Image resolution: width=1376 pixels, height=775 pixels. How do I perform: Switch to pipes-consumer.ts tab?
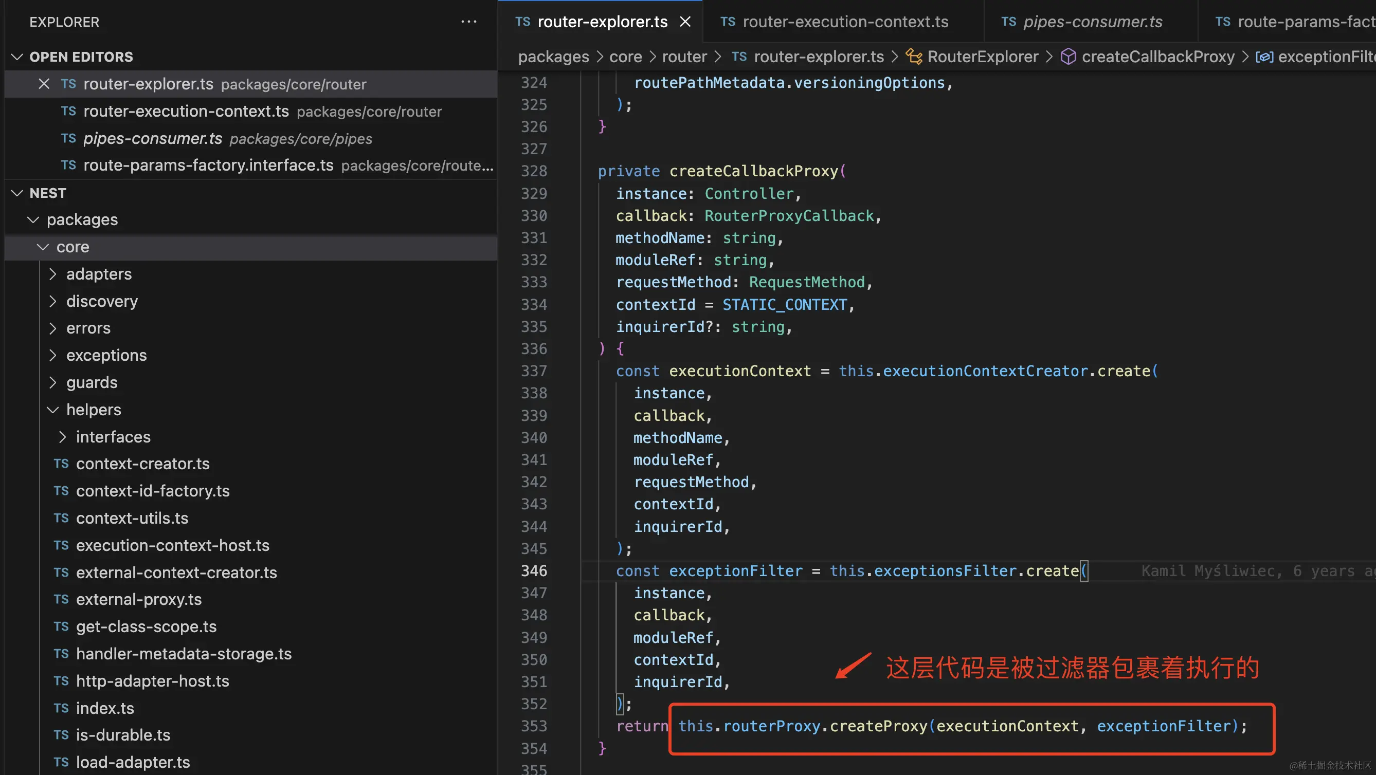click(x=1091, y=22)
